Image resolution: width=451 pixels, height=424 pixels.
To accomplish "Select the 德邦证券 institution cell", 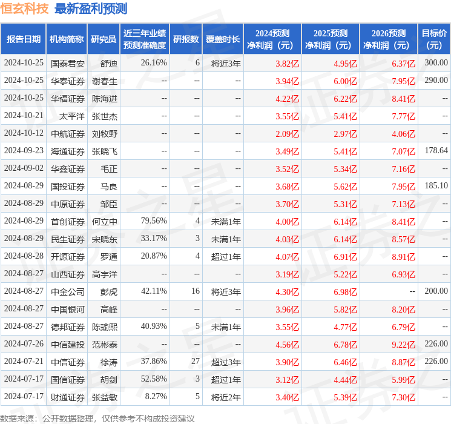I will click(68, 327).
